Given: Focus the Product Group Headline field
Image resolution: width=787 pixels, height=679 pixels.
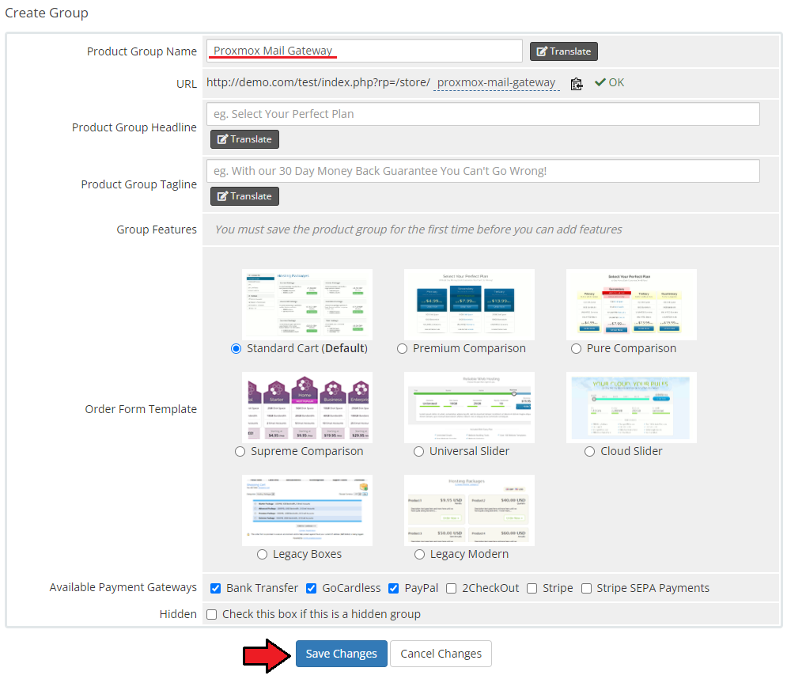Looking at the screenshot, I should [482, 114].
